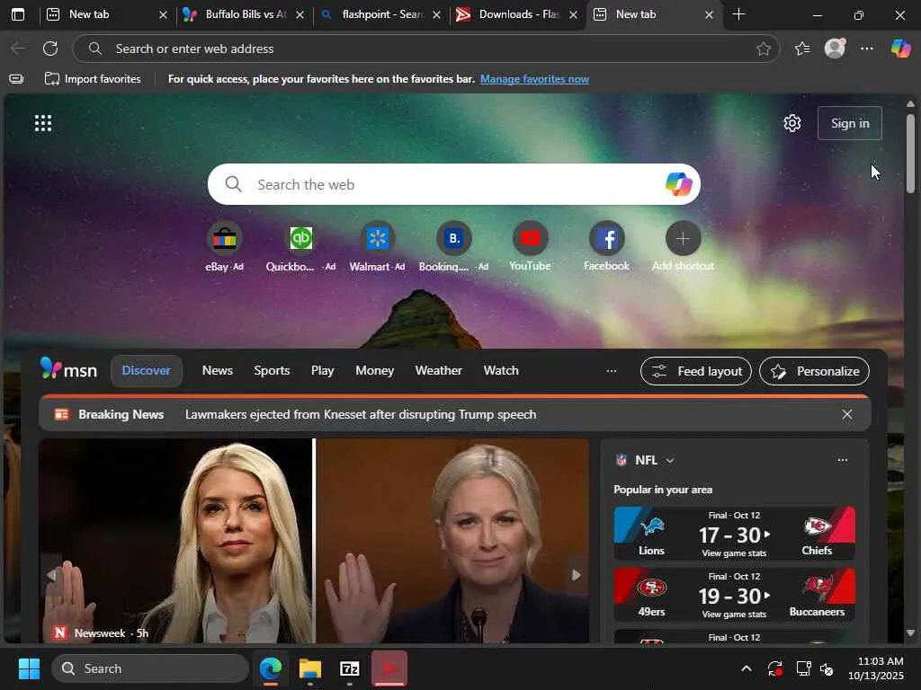Viewport: 921px width, 690px height.
Task: Open Windows Start menu
Action: (29, 668)
